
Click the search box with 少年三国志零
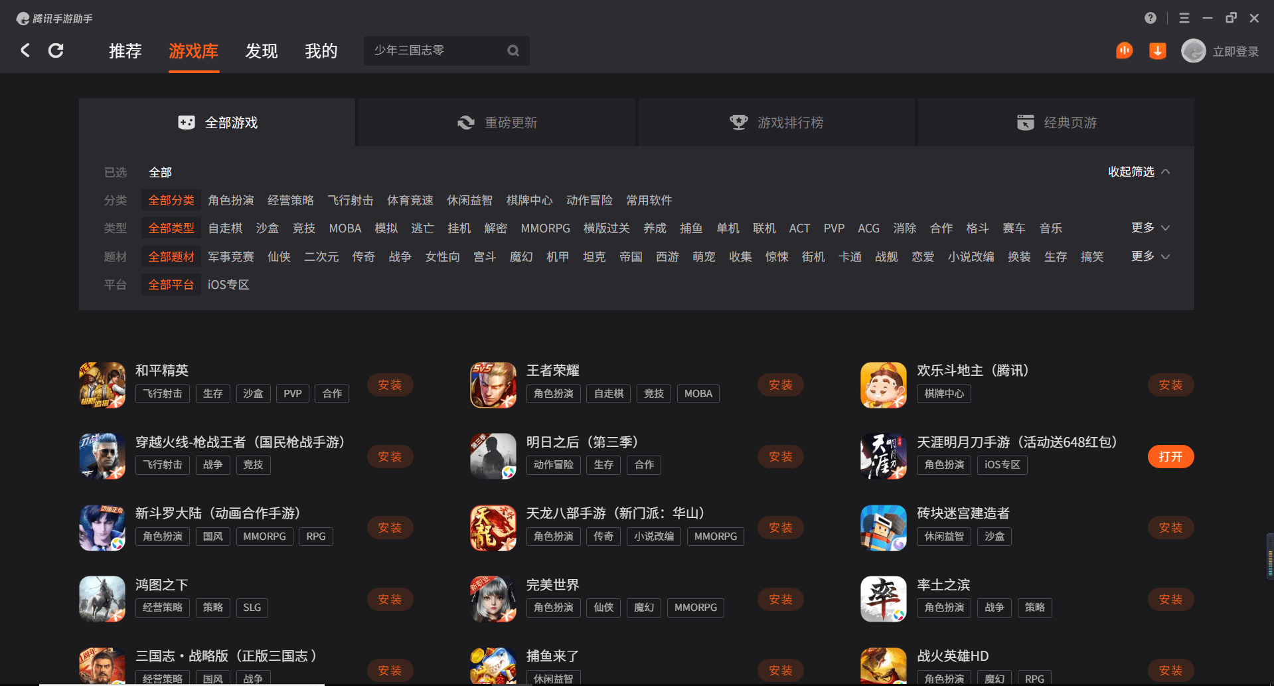(x=446, y=50)
